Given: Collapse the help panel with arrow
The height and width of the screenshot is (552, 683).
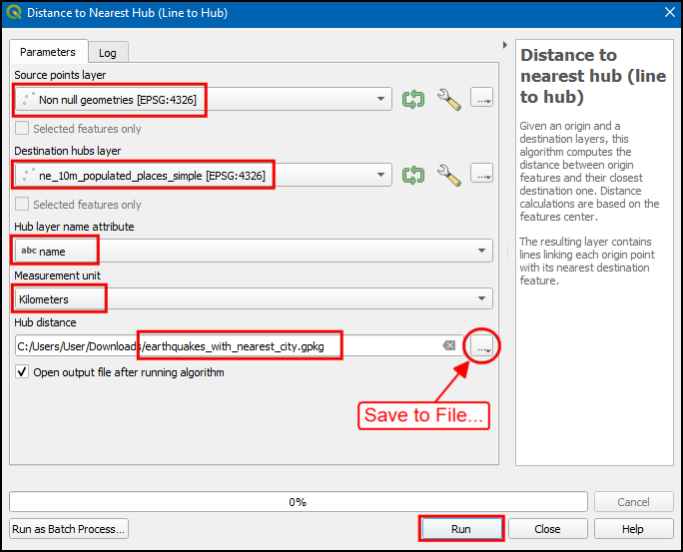Looking at the screenshot, I should 504,46.
